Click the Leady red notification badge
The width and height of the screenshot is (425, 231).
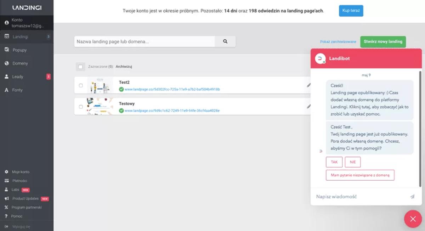click(x=49, y=77)
